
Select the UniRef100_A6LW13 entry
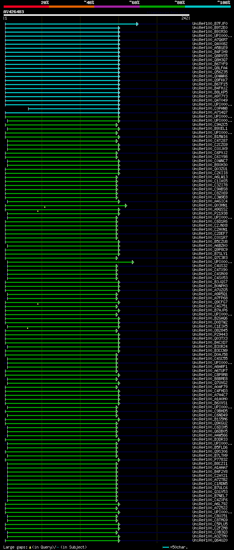(x=210, y=177)
